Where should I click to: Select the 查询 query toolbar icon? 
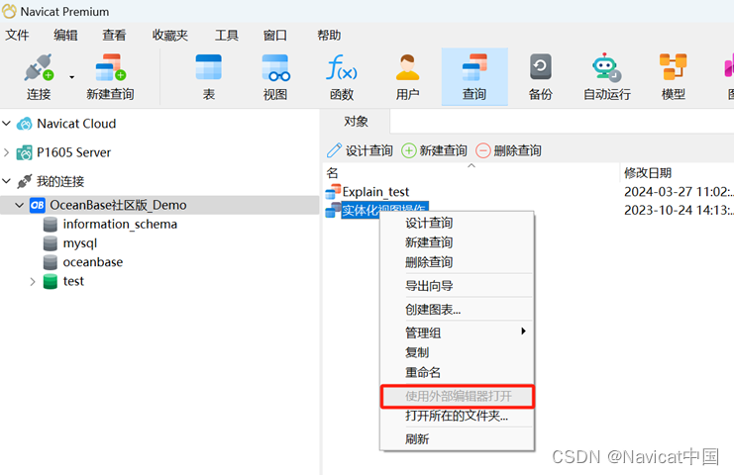click(474, 77)
